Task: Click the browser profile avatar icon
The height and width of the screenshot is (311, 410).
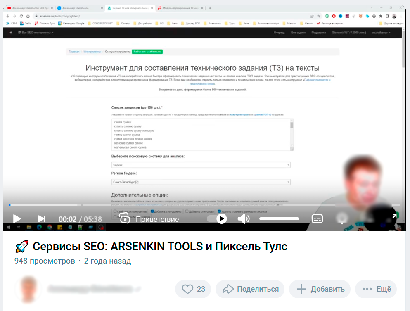Action: coord(394,16)
